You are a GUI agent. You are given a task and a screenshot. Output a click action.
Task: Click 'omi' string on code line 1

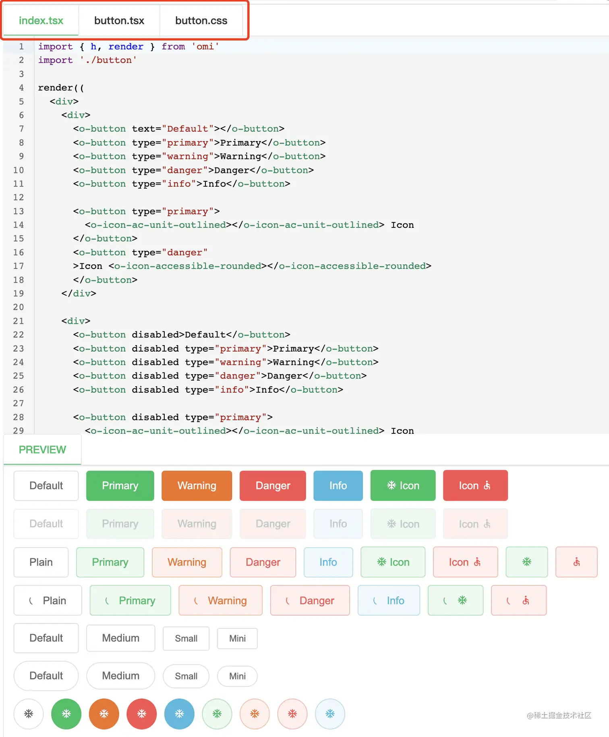pyautogui.click(x=205, y=47)
